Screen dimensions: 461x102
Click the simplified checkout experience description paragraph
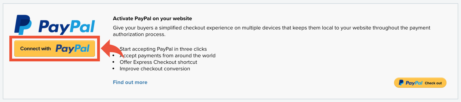272,31
